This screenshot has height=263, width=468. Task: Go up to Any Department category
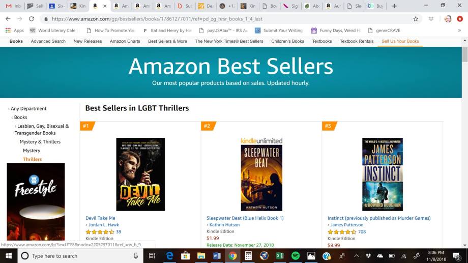coord(28,108)
